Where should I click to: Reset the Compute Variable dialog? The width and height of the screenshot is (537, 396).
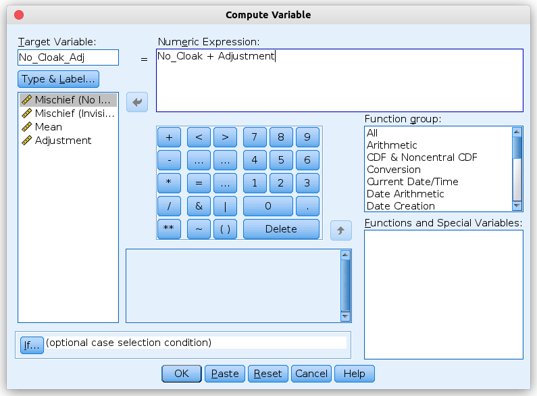click(x=267, y=374)
